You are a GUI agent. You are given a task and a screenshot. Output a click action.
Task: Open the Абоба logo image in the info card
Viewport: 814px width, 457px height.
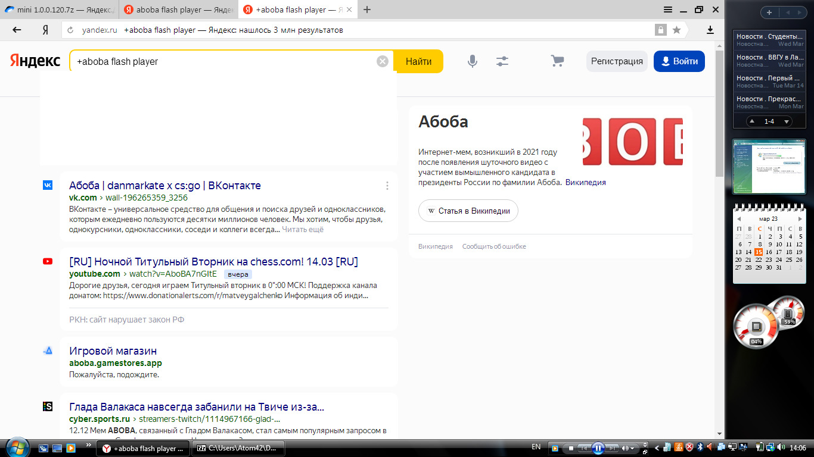(633, 142)
